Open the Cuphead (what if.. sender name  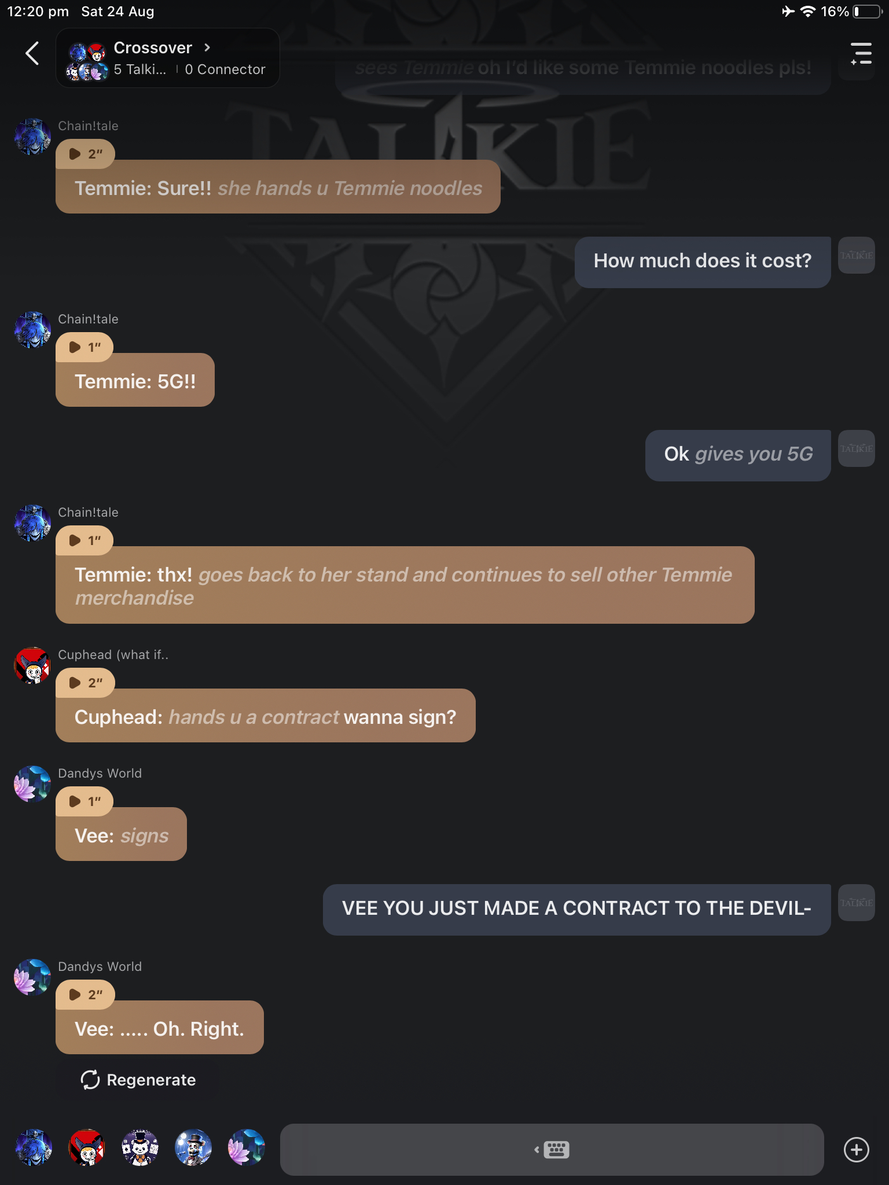click(113, 654)
